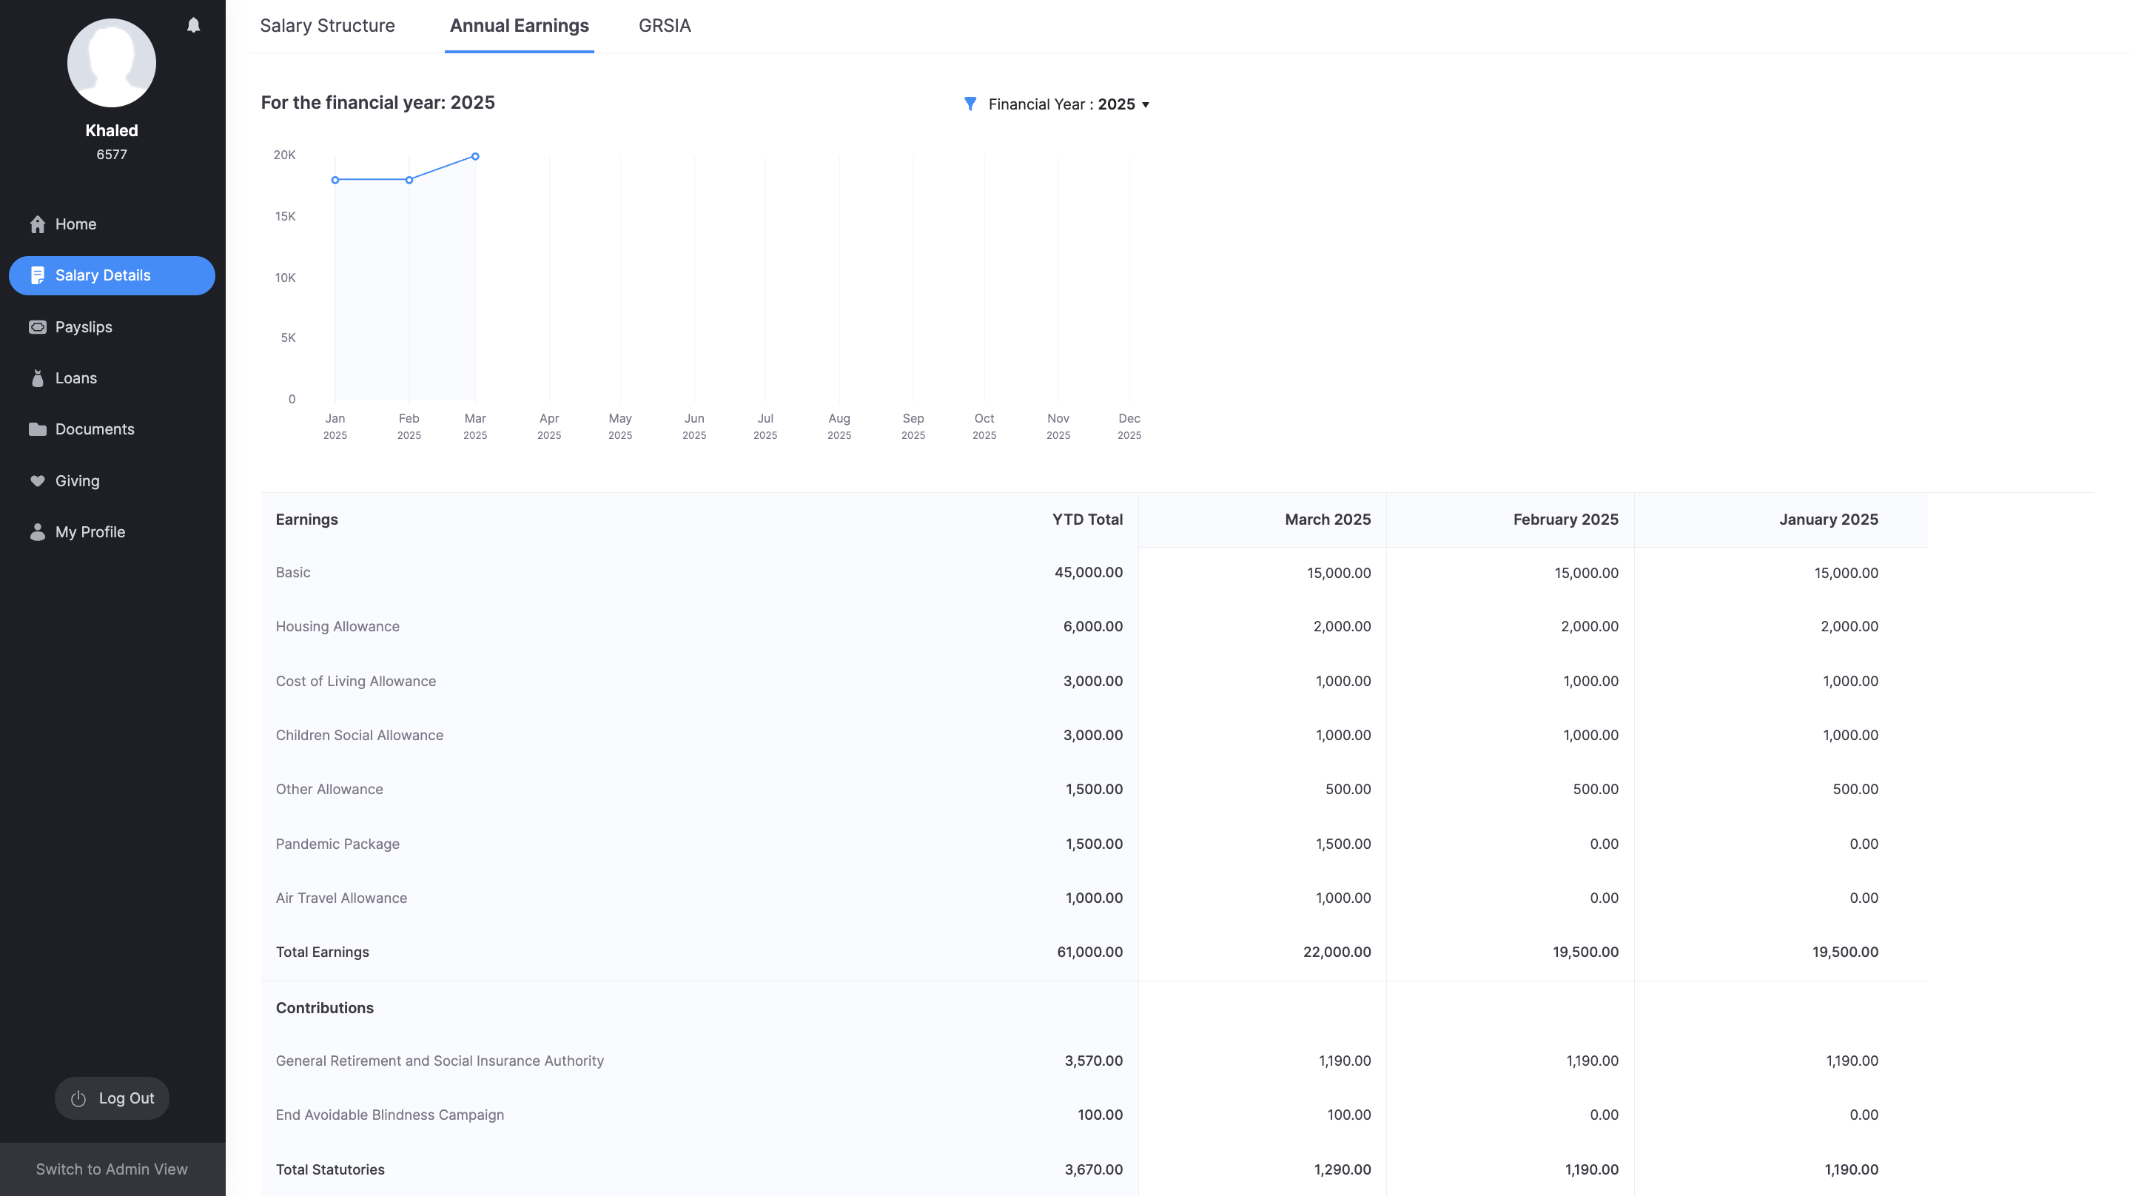Click Switch to Admin View
This screenshot has width=2130, height=1196.
(x=112, y=1169)
